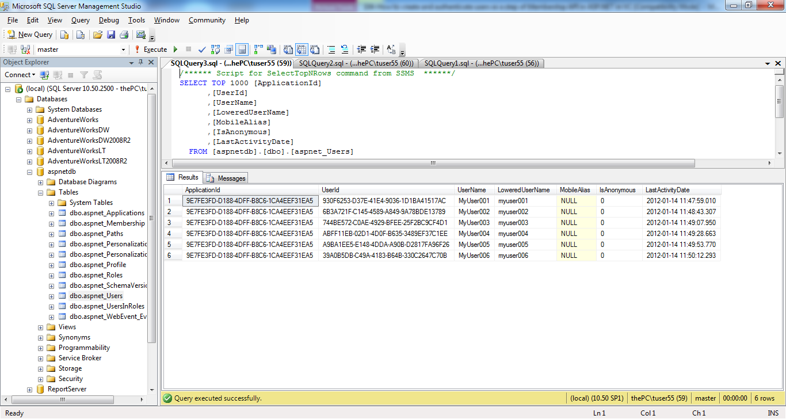
Task: Open the Community menu
Action: click(207, 20)
